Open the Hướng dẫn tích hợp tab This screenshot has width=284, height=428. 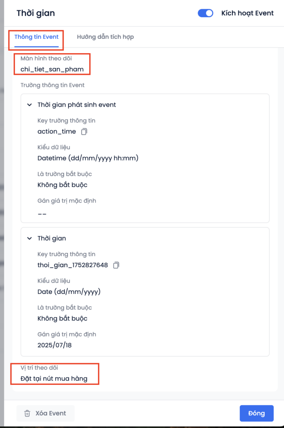[105, 37]
